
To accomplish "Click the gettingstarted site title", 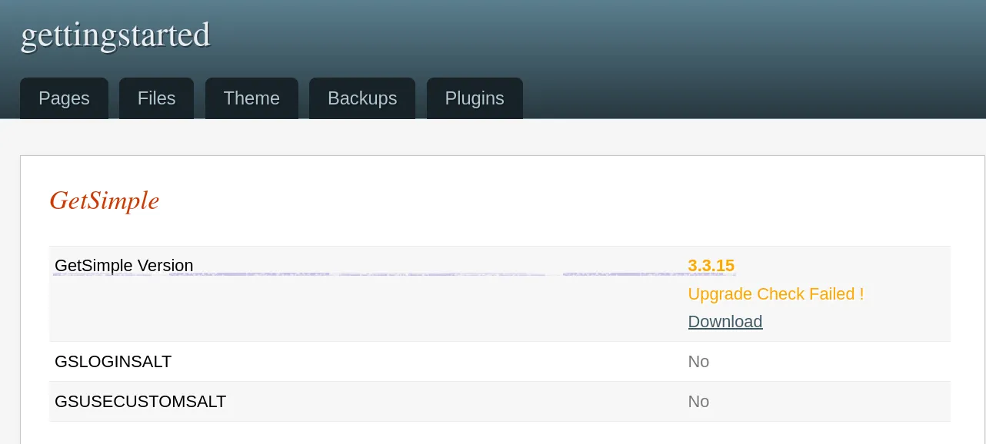I will pyautogui.click(x=115, y=35).
